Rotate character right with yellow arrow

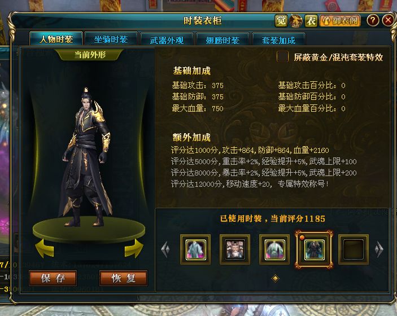click(134, 248)
